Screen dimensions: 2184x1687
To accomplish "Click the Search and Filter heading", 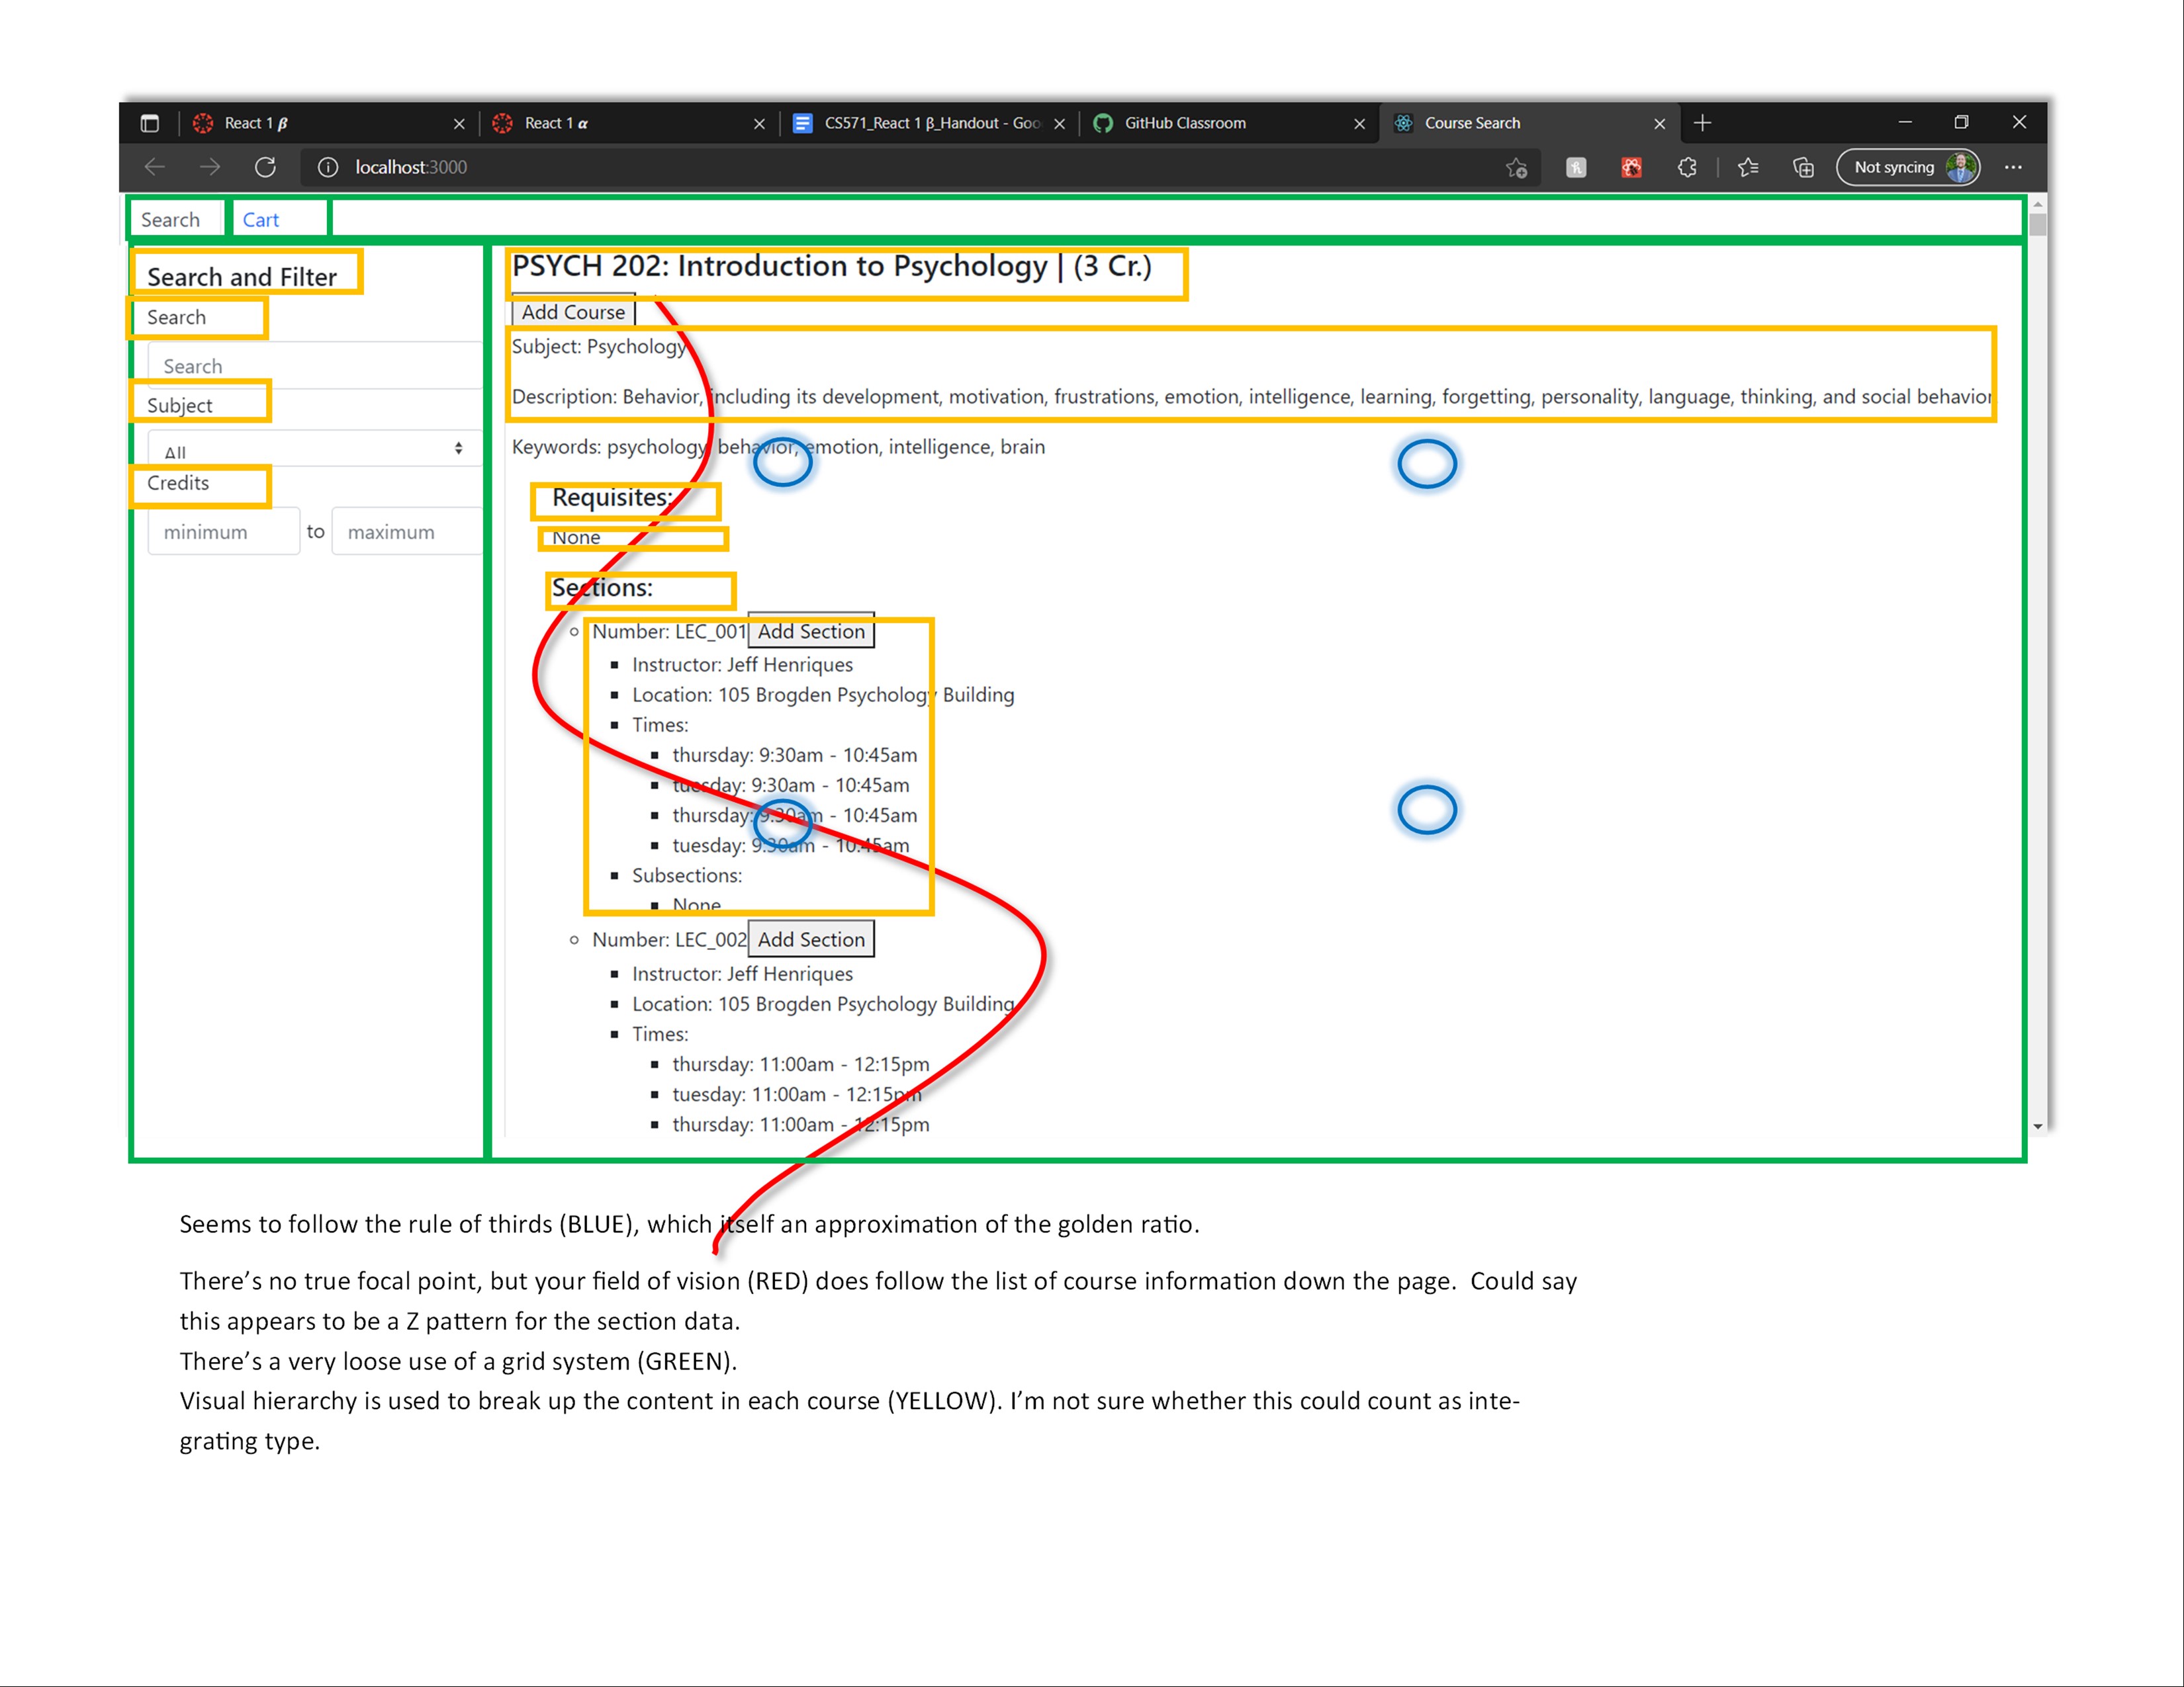I will (242, 277).
